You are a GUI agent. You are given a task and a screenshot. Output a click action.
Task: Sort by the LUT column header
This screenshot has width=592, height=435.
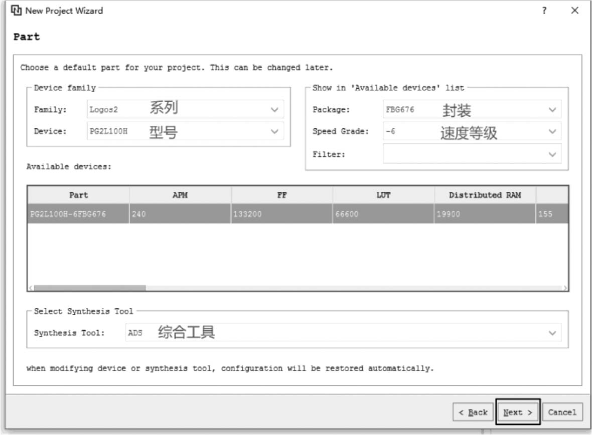(383, 195)
